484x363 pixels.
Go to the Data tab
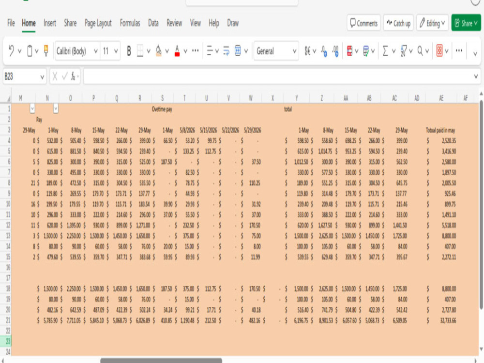tap(153, 23)
